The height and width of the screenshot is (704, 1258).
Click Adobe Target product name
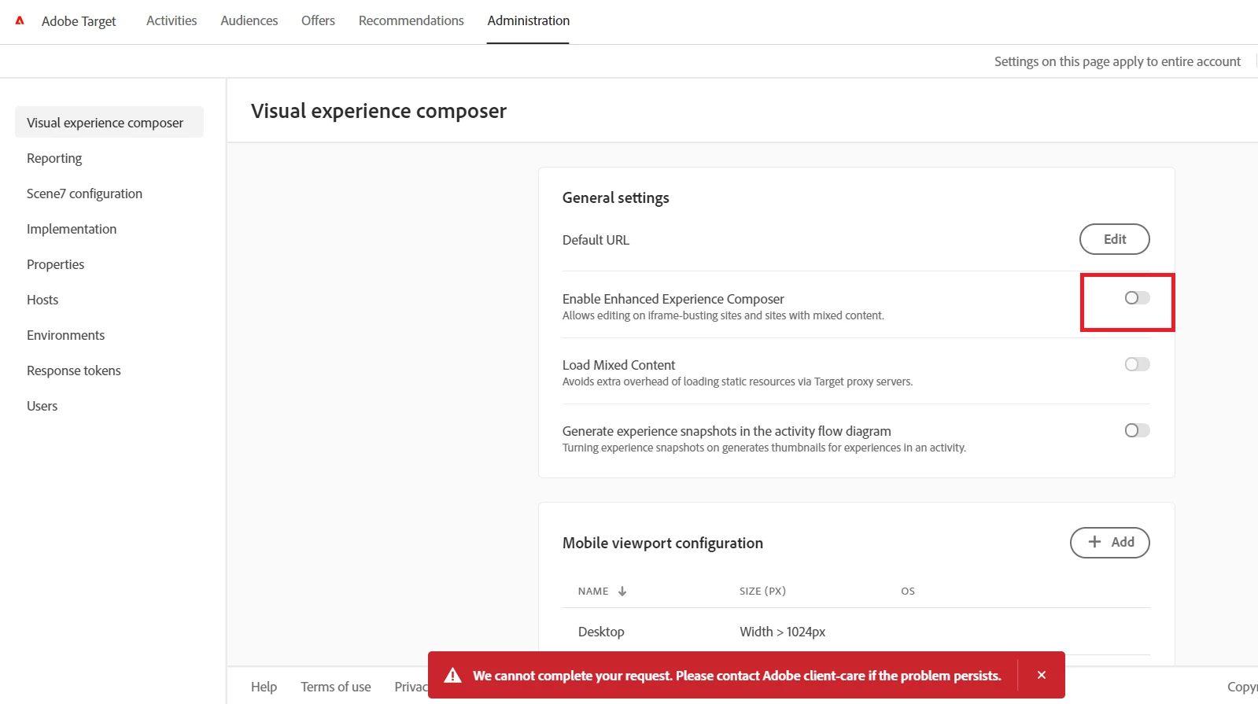click(x=79, y=21)
